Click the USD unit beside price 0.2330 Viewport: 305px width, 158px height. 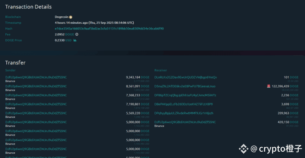coord(68,40)
